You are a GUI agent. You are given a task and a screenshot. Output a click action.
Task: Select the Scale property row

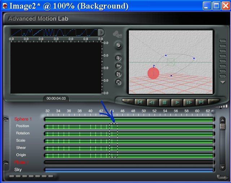[x=21, y=140]
